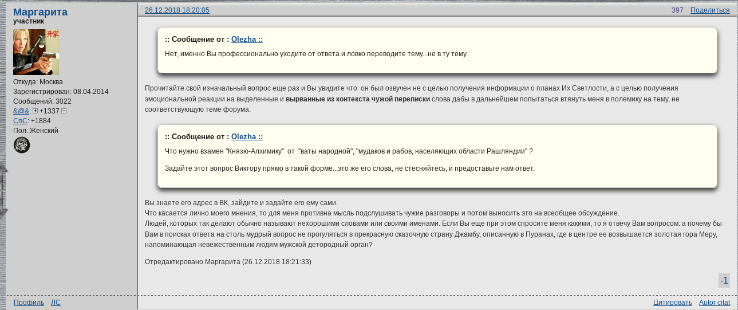Image resolution: width=738 pixels, height=310 pixels.
Task: Click the Autor citat link
Action: tap(715, 303)
